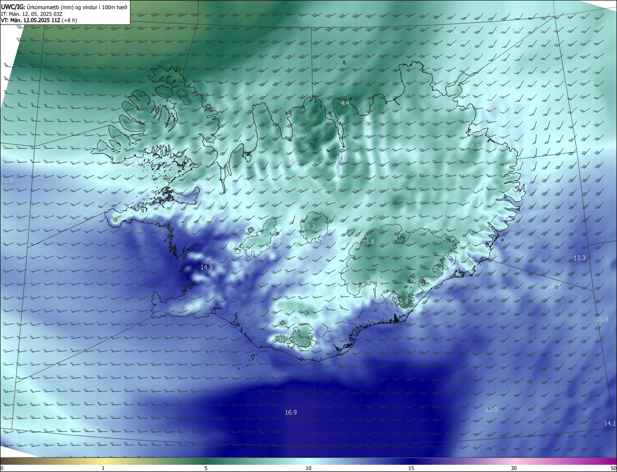Click the 16.9 value over the southern sea

[291, 412]
